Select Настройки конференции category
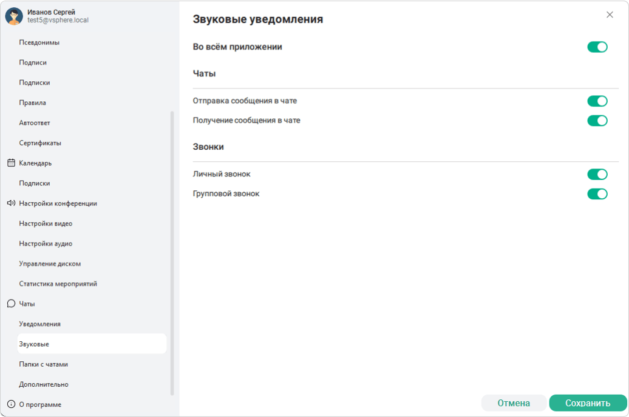 pyautogui.click(x=58, y=204)
